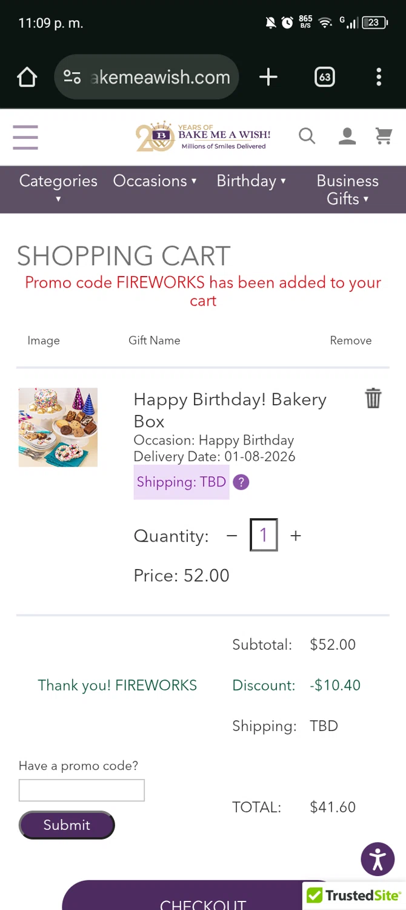406x910 pixels.
Task: Open browser three-dot overflow menu
Action: [x=379, y=77]
